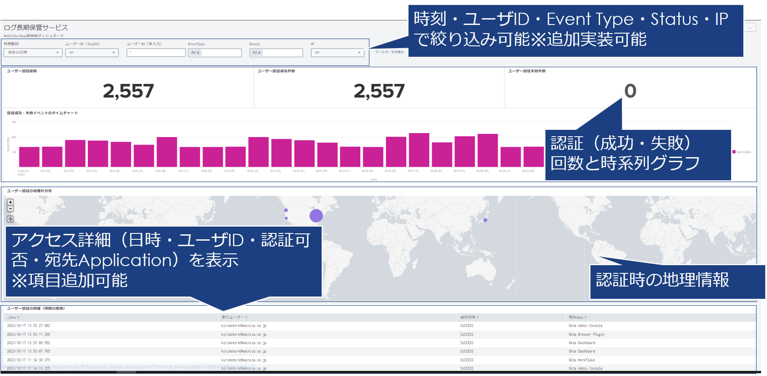Image resolution: width=767 pixels, height=376 pixels.
Task: Open the more options button at top right
Action: click(750, 28)
